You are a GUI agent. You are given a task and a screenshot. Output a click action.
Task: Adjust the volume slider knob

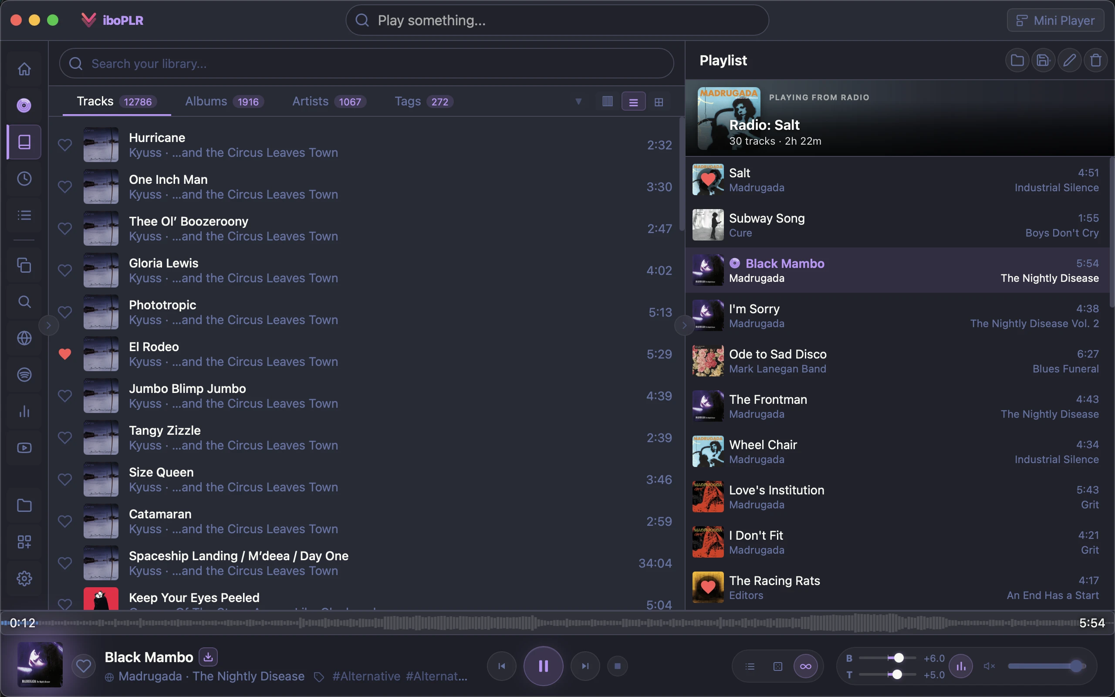coord(1076,666)
